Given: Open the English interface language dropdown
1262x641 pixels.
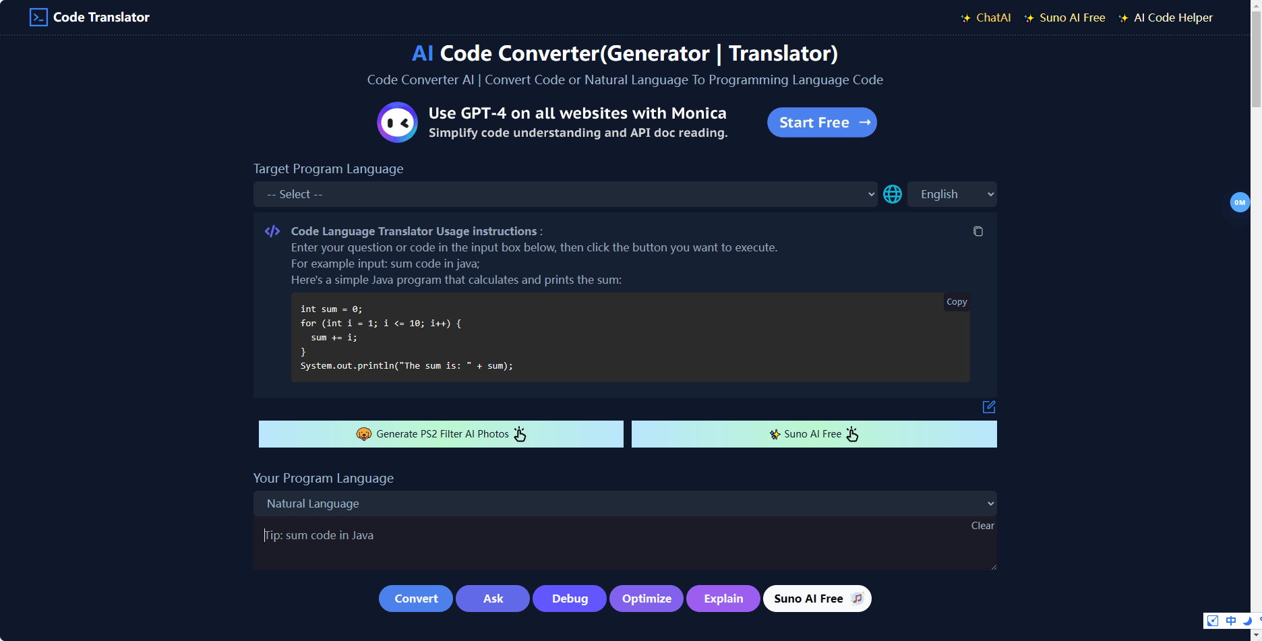Looking at the screenshot, I should (951, 194).
